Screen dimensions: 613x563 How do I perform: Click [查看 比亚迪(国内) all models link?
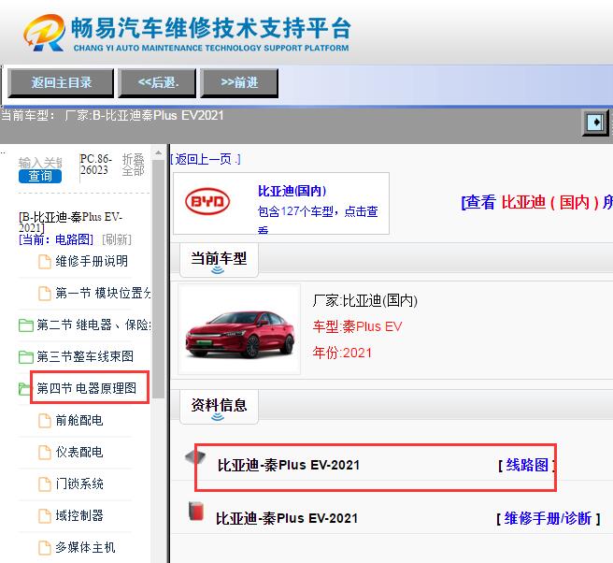tap(537, 202)
